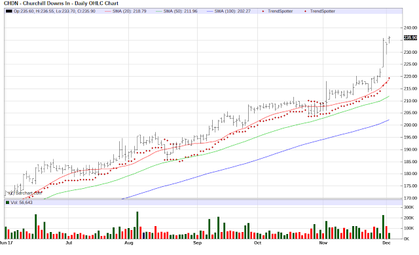Image resolution: width=419 pixels, height=255 pixels.
Task: Click the black OHLC legend swatch
Action: (x=9, y=11)
